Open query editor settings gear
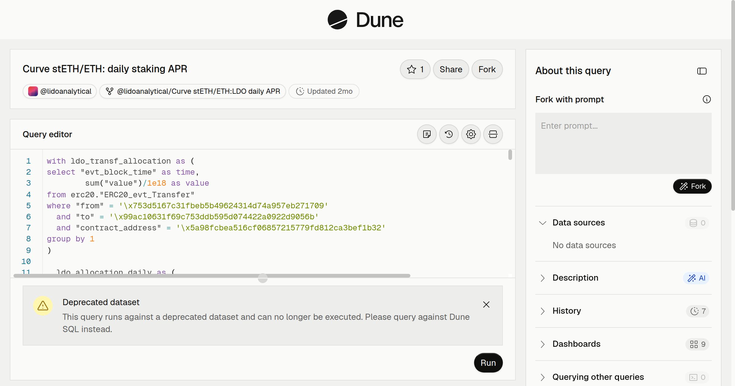 click(471, 134)
